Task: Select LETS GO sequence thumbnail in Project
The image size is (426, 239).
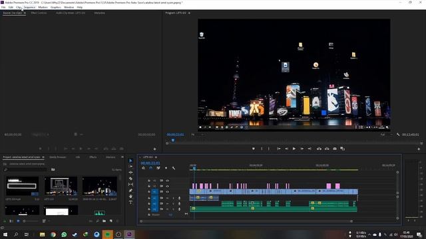Action: [x=61, y=186]
